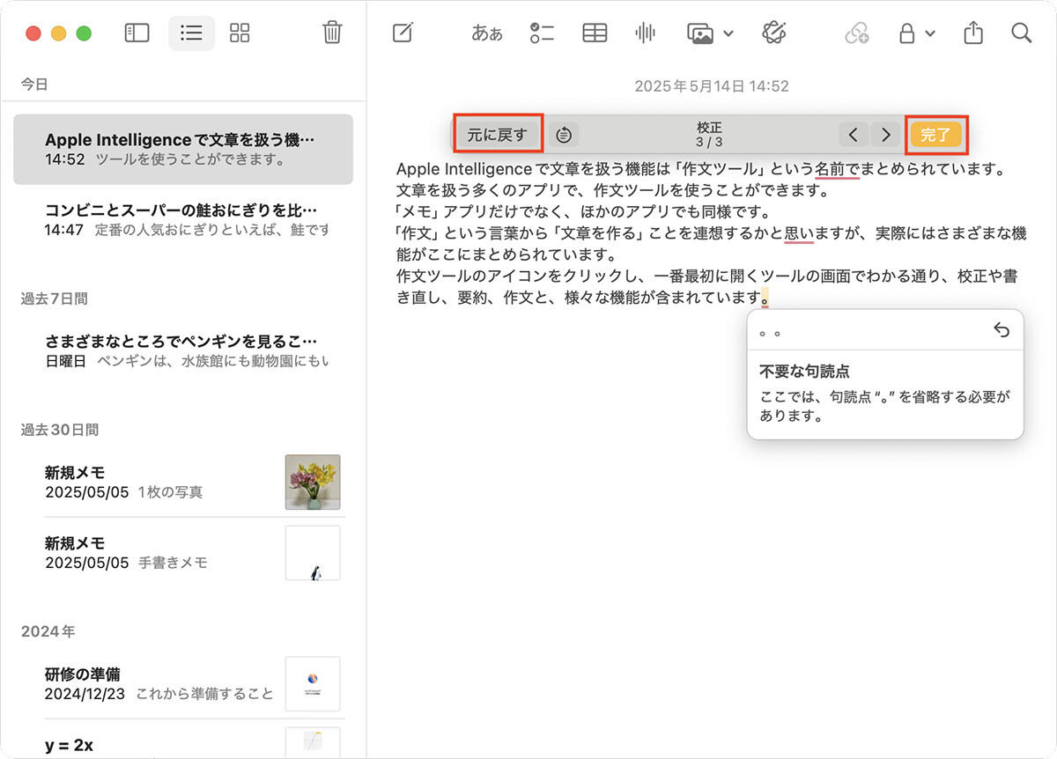
Task: Click the underlined word 名前で
Action: coord(837,168)
